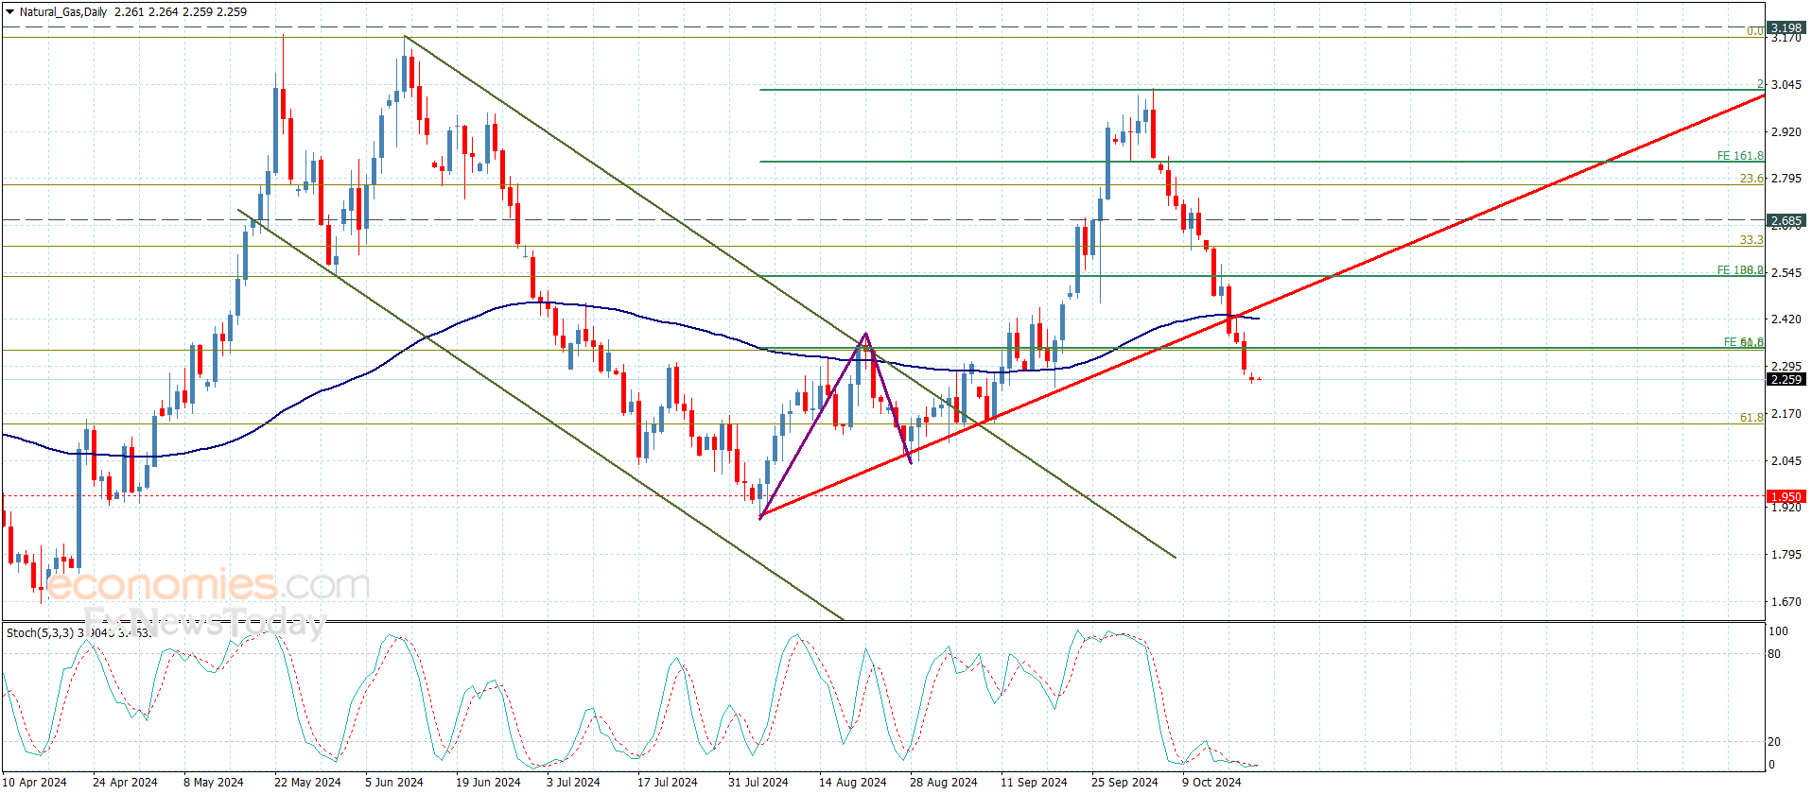
Task: Click the OHLC values 2.261 2.264 2.259 2.259
Action: (x=181, y=12)
